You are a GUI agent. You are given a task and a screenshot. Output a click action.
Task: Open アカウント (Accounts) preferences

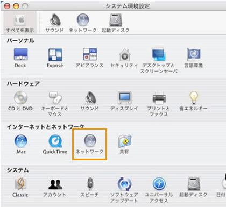tap(55, 187)
